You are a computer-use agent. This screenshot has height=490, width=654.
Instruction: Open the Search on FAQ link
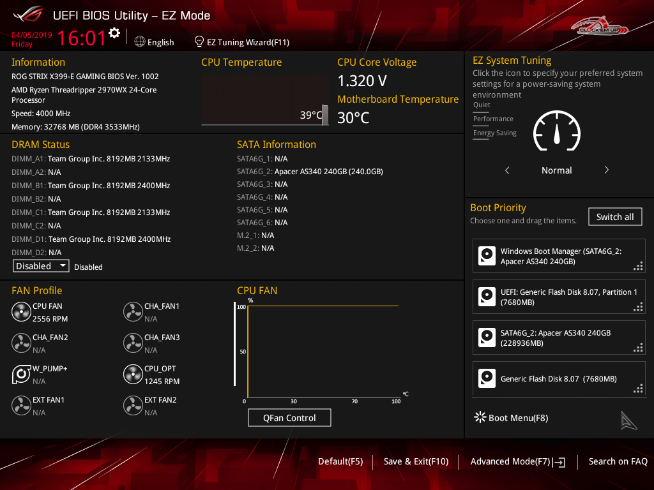click(618, 462)
